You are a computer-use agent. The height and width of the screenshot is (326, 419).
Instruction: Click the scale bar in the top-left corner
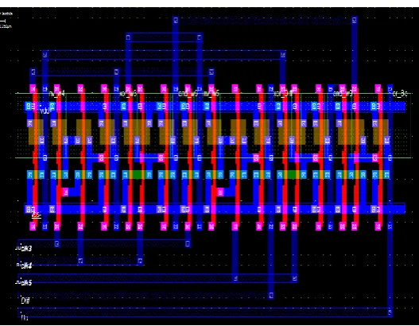tap(3, 21)
